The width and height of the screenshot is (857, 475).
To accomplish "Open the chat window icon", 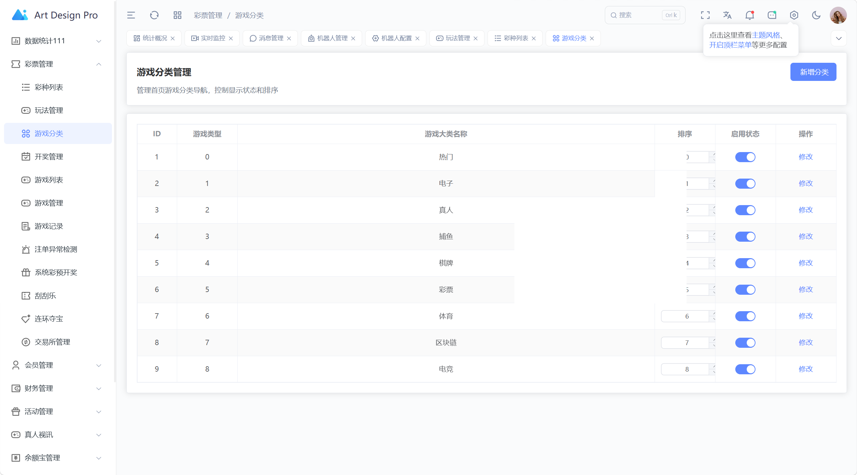I will [x=772, y=15].
